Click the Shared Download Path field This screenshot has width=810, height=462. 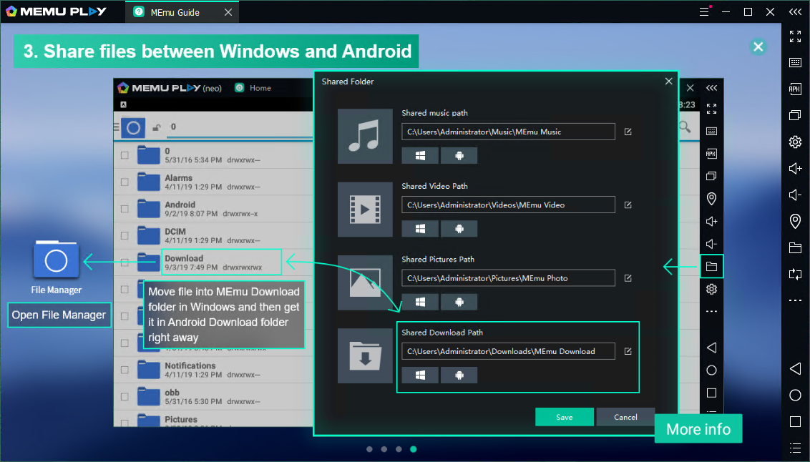point(508,352)
